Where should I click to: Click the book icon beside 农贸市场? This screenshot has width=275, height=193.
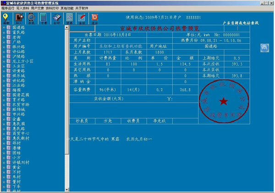(9, 104)
